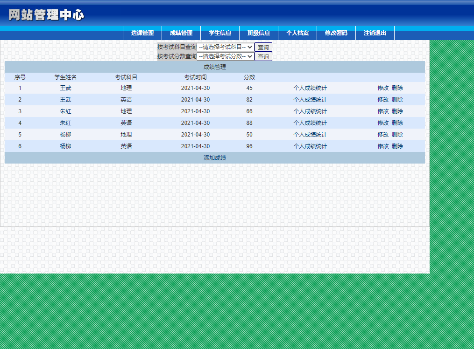
Task: Open 个人成绩统计 for row 6 杨柳 英语
Action: pos(310,146)
